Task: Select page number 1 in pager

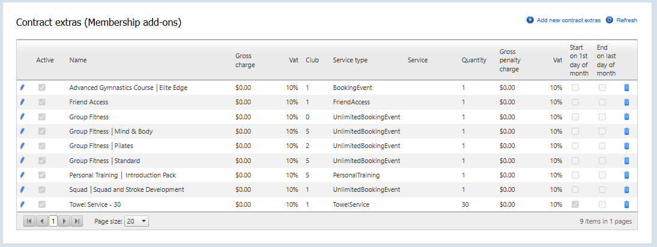Action: (x=53, y=221)
